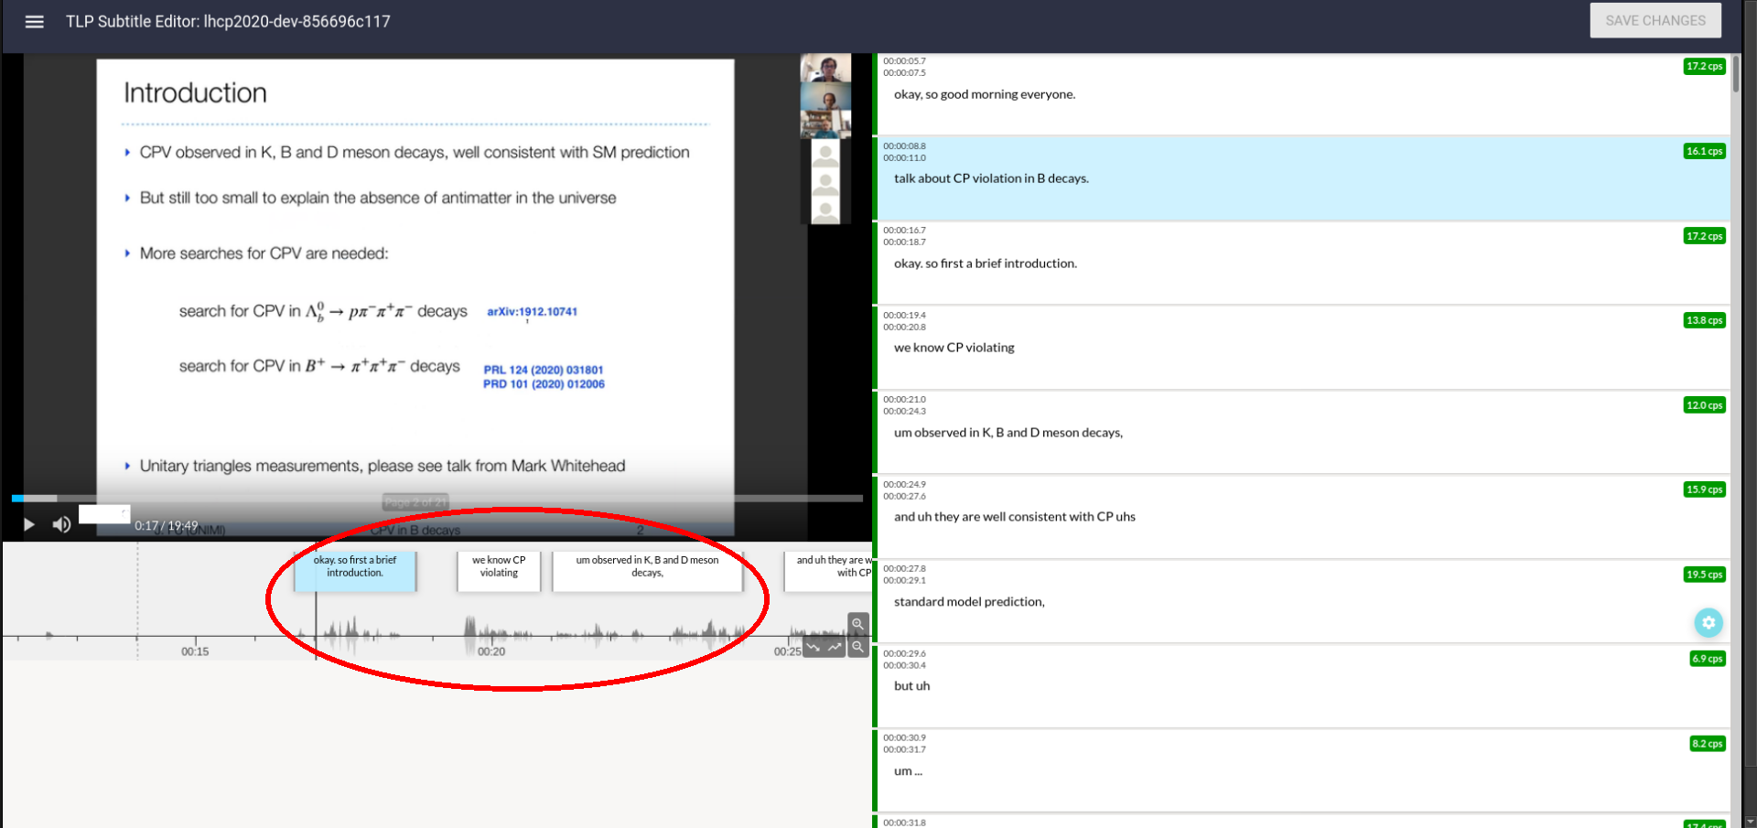Click the 17.2 cps badge for 'brief introduction'

coord(1704,236)
